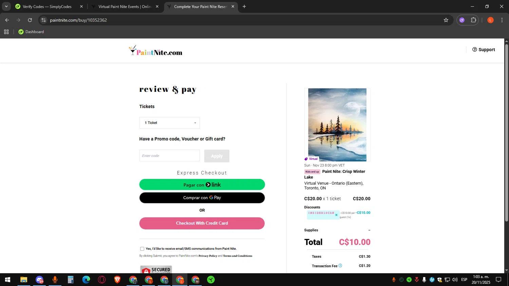The image size is (509, 286).
Task: Close the Virtual Paint Nite Events tab
Action: [x=157, y=6]
